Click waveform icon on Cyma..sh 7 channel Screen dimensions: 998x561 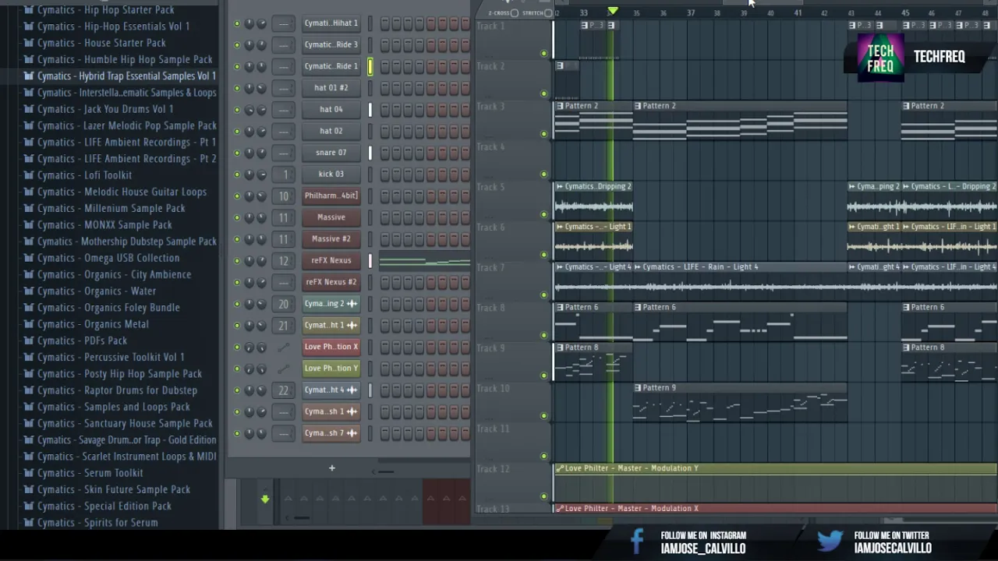[352, 433]
